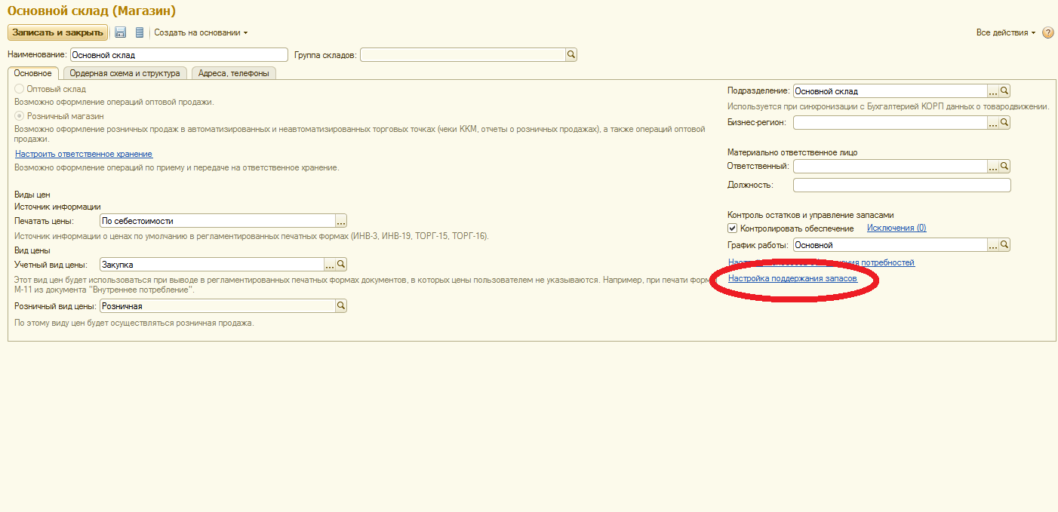Open help with the question mark icon
Screen dimensions: 1058x512
[1047, 32]
